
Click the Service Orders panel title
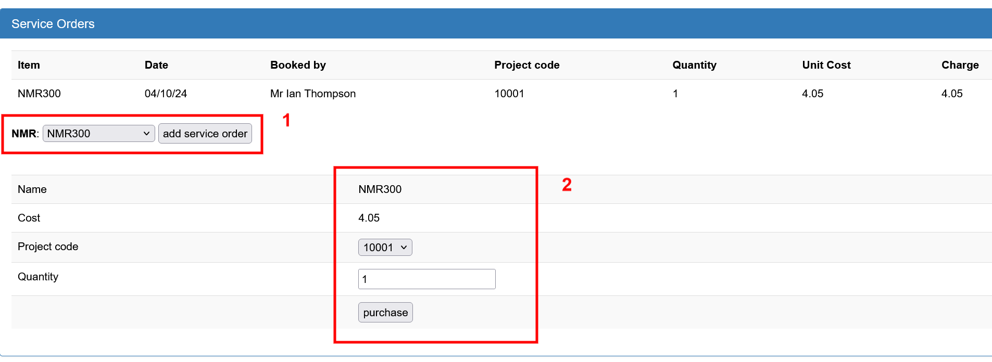pyautogui.click(x=53, y=24)
